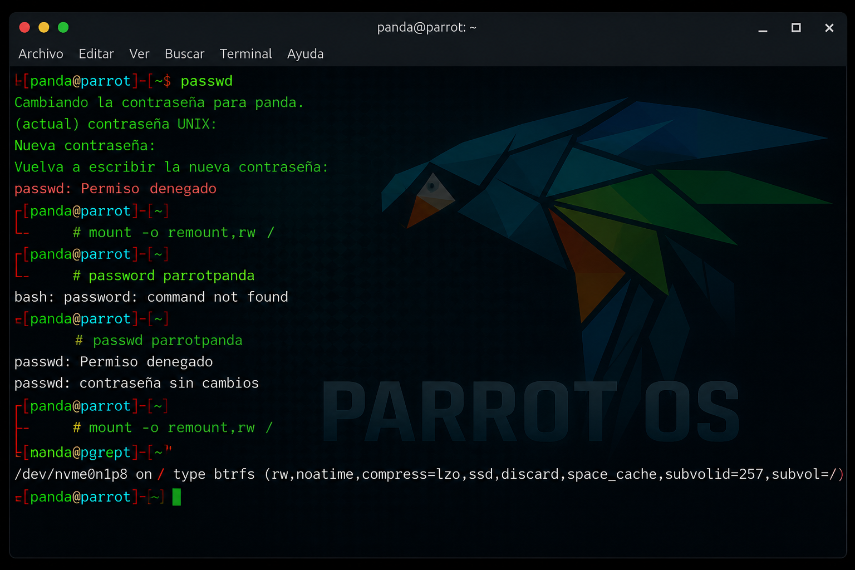The height and width of the screenshot is (570, 855).
Task: Open the Ayuda menu
Action: pyautogui.click(x=305, y=54)
